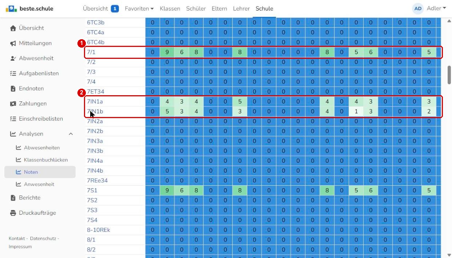Click the document icon for Endnoten
The width and height of the screenshot is (452, 258).
coord(13,89)
